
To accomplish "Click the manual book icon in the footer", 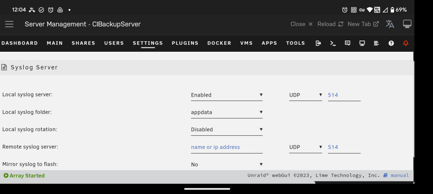I will tap(385, 175).
